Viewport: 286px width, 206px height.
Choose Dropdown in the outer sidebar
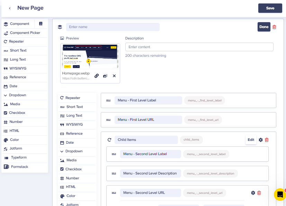[x=25, y=95]
